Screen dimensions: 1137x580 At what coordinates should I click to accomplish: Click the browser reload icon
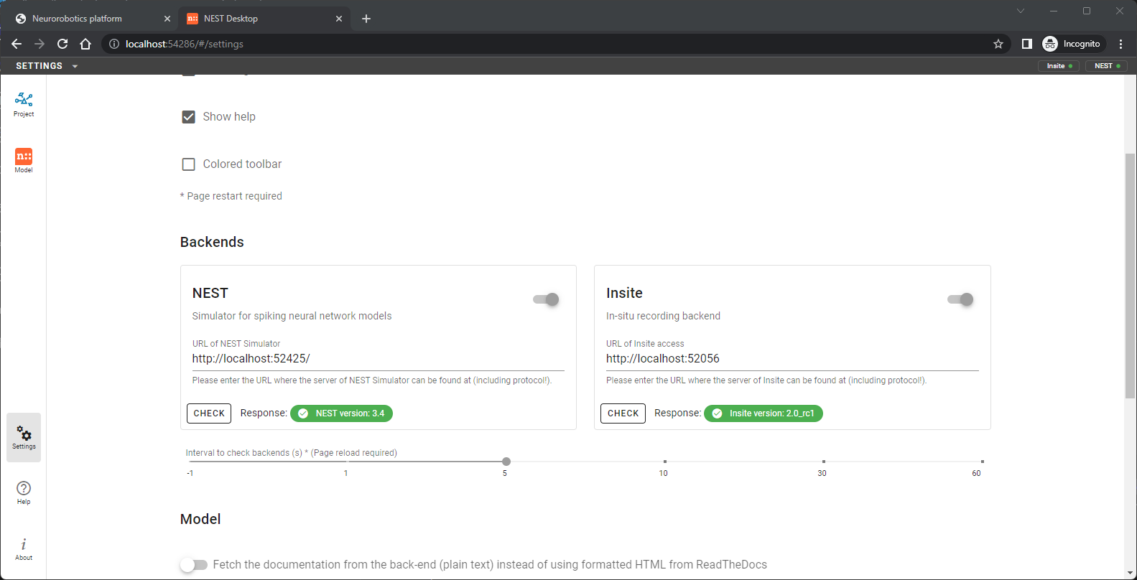(x=62, y=44)
